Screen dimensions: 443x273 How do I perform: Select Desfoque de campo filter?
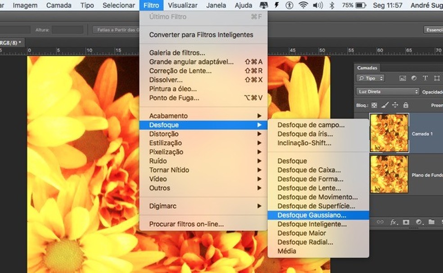click(318, 125)
